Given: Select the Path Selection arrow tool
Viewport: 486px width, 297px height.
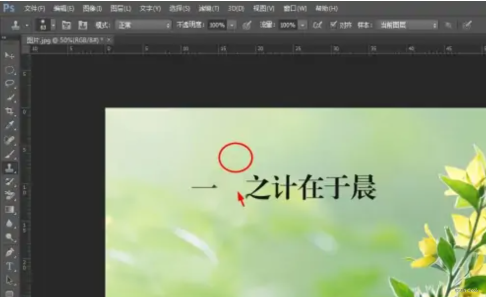Looking at the screenshot, I should [x=10, y=280].
